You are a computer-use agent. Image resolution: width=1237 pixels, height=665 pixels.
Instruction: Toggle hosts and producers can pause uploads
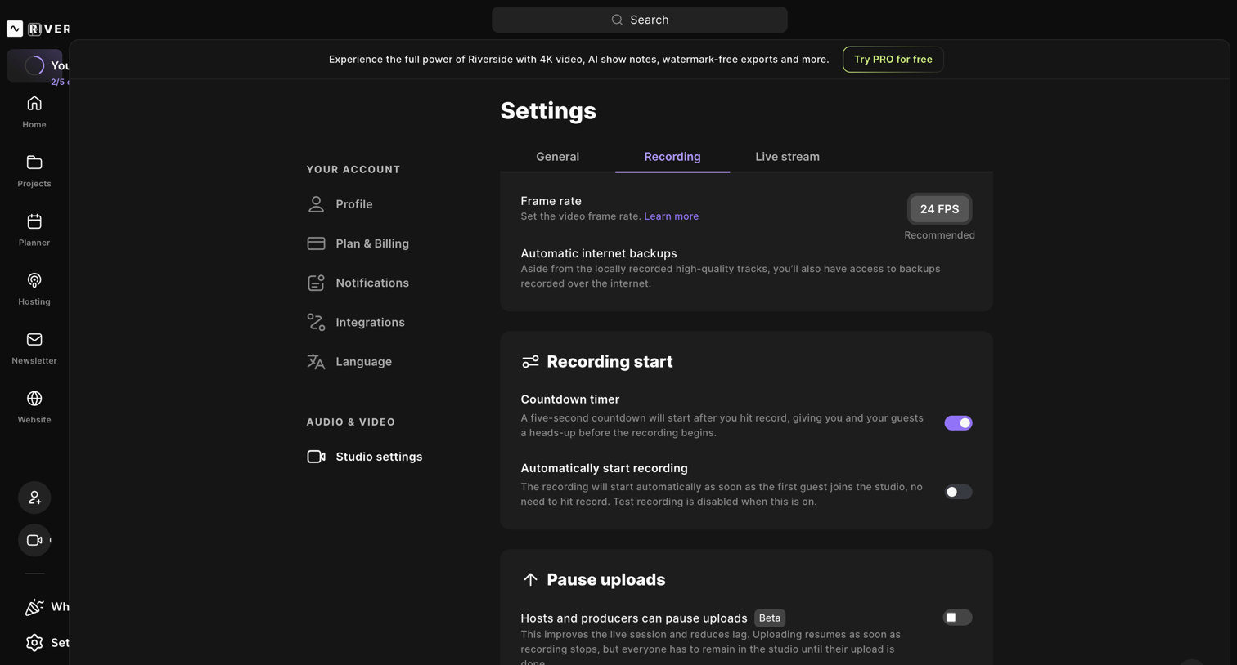[958, 618]
